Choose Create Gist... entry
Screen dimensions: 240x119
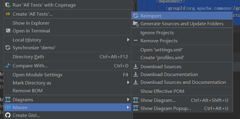68,115
